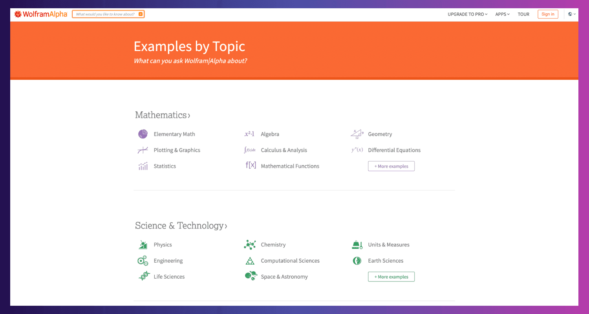Expand the Apps dropdown menu
The image size is (589, 314).
coord(502,14)
